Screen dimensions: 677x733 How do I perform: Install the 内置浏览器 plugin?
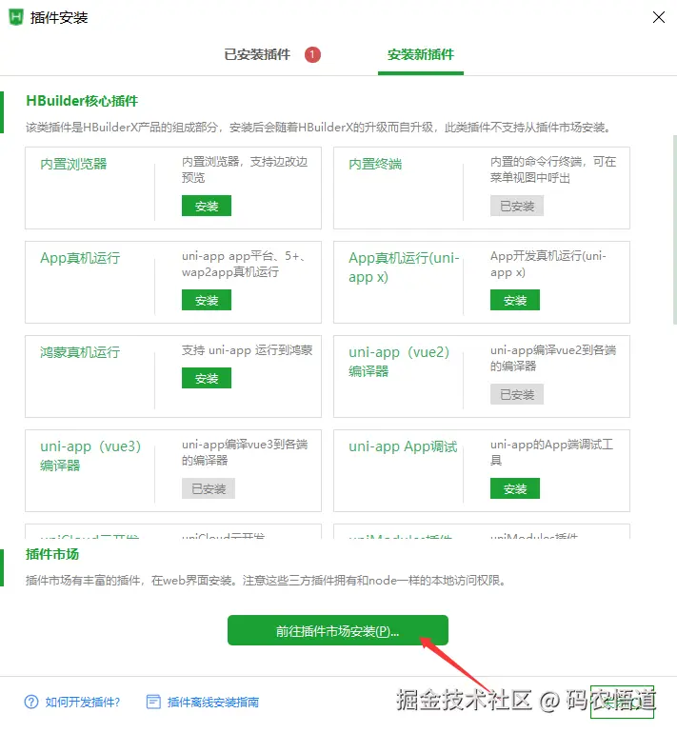click(207, 206)
